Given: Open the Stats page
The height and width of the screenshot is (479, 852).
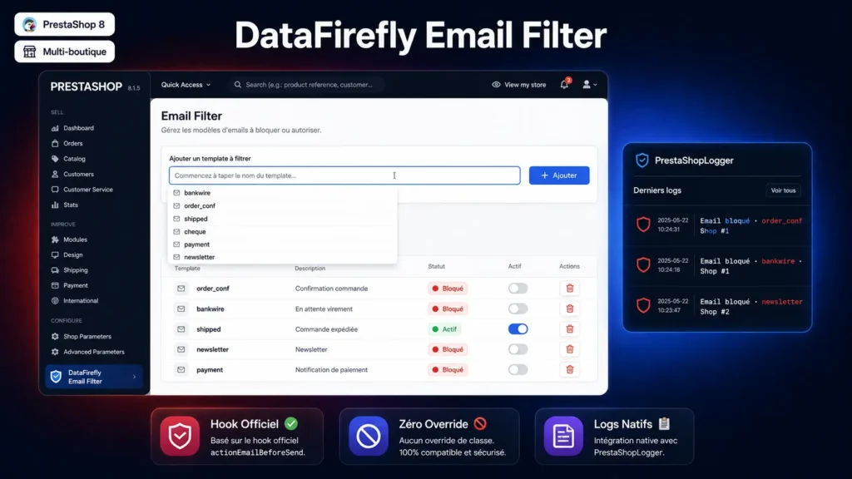Looking at the screenshot, I should (x=65, y=205).
